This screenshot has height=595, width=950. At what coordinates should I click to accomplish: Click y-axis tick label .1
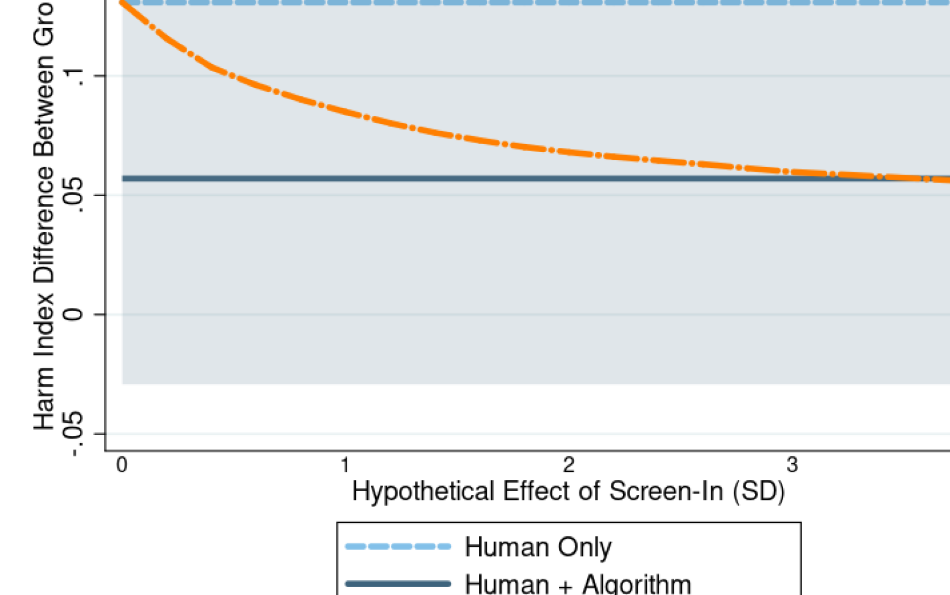(x=73, y=77)
